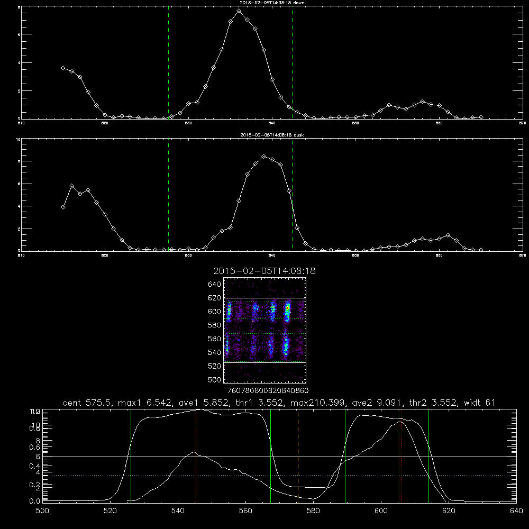Screen dimensions: 529x529
Task: Click brightest upper-right spot in spectral image
Action: coord(288,309)
